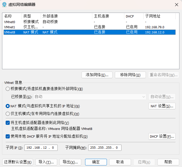Click the 取消 button

(x=120, y=162)
